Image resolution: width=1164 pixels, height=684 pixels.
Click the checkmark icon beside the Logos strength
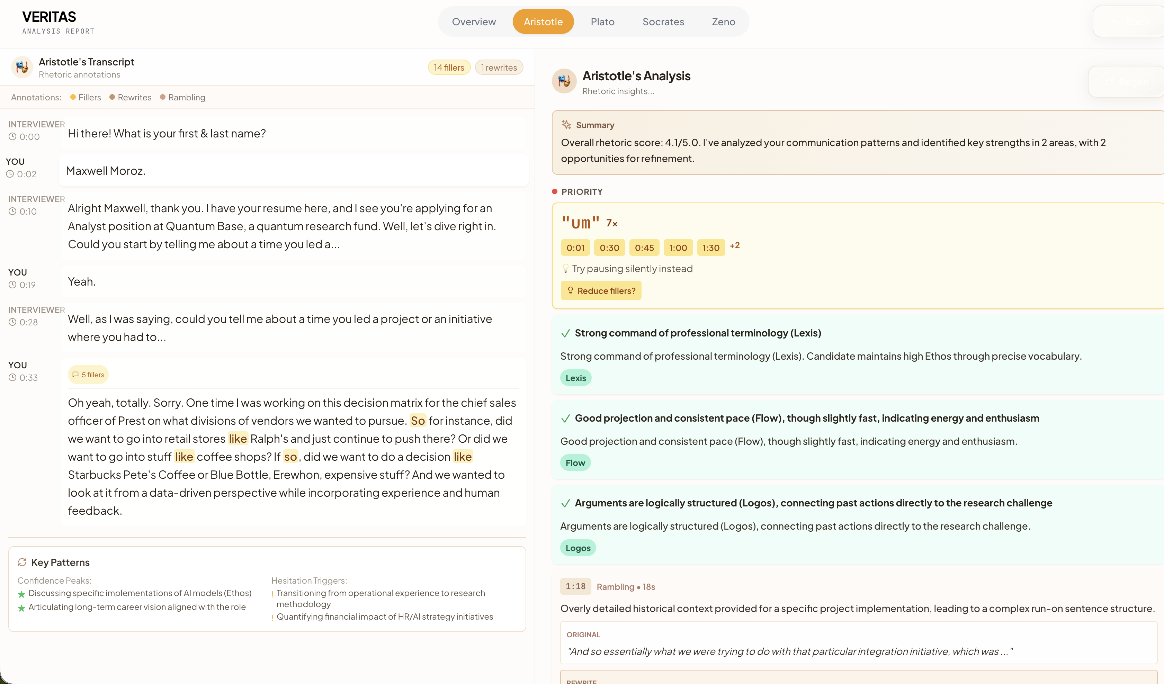point(565,503)
